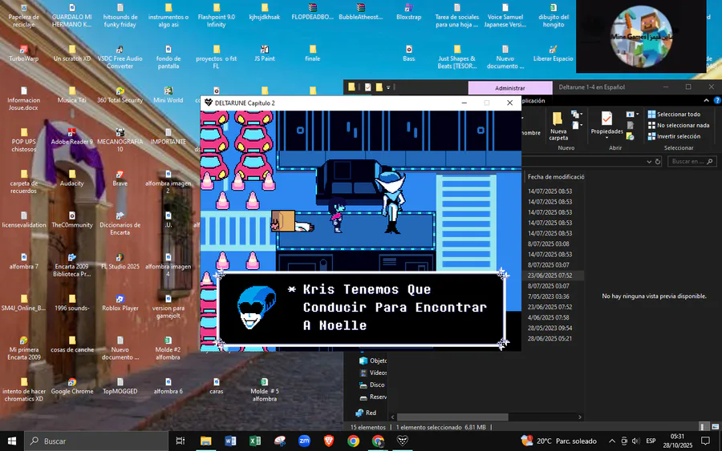Open Brave desktop shortcut
Image resolution: width=722 pixels, height=451 pixels.
point(120,178)
